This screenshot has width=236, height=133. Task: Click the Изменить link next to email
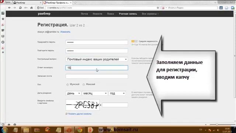65,32
